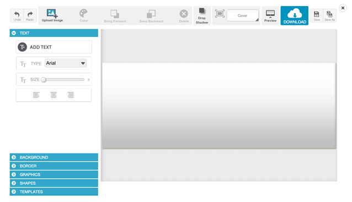
Task: Select center text alignment
Action: pyautogui.click(x=54, y=95)
